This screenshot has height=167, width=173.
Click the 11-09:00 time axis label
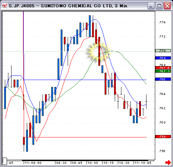(33, 163)
